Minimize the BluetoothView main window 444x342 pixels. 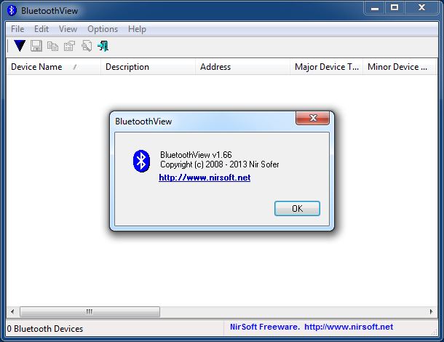coord(374,8)
